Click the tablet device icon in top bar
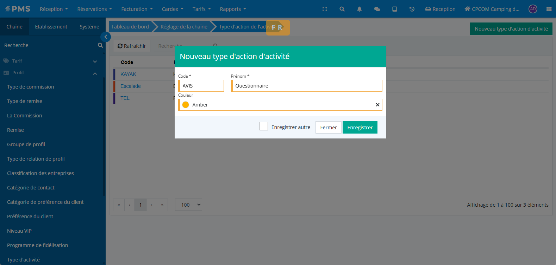The image size is (556, 265). click(394, 9)
